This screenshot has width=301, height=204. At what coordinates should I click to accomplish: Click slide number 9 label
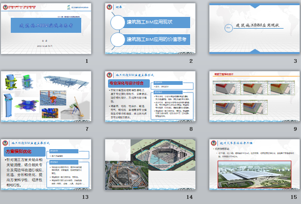(295, 129)
